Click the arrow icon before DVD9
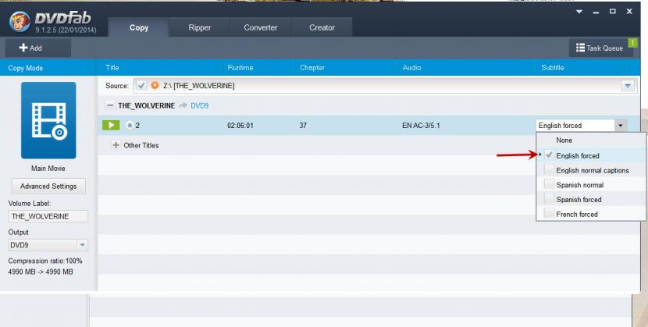Viewport: 648px width, 327px height. (x=183, y=105)
